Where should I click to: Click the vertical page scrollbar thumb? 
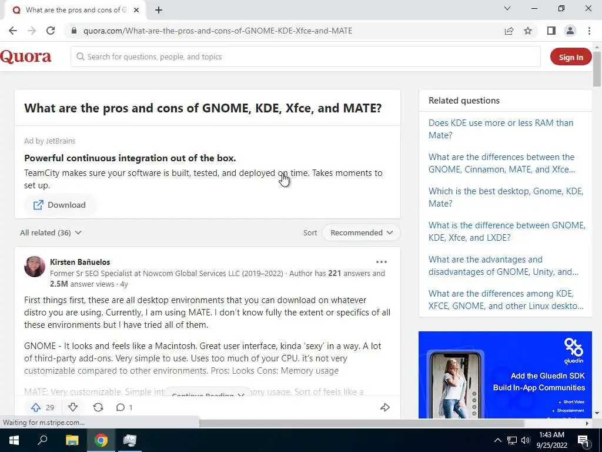pyautogui.click(x=597, y=68)
